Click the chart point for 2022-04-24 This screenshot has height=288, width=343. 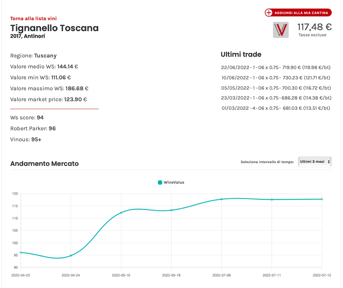point(71,256)
